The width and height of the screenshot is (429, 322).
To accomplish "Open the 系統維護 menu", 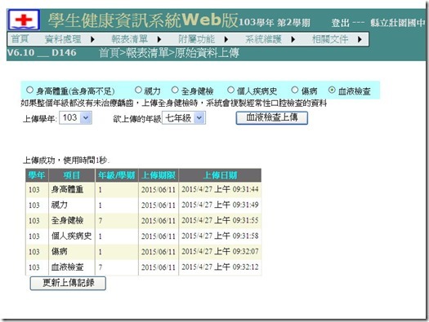I will 263,39.
